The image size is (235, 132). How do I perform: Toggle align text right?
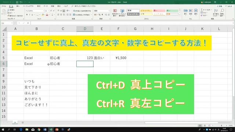(64, 15)
